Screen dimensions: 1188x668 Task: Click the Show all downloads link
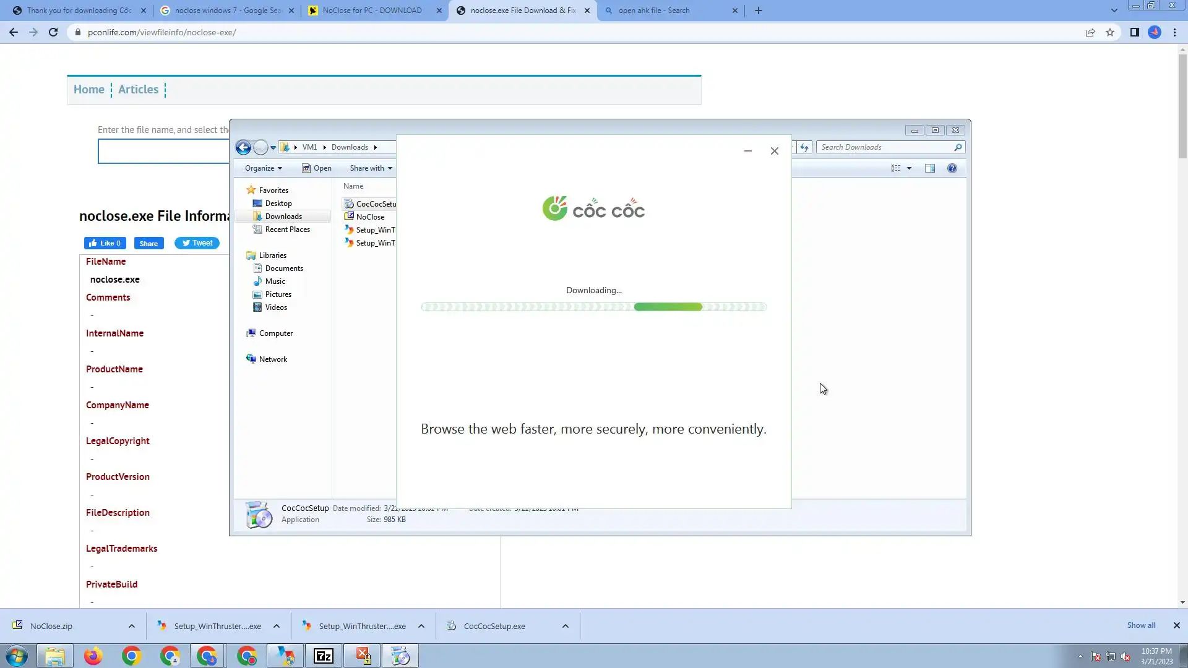pyautogui.click(x=1141, y=625)
